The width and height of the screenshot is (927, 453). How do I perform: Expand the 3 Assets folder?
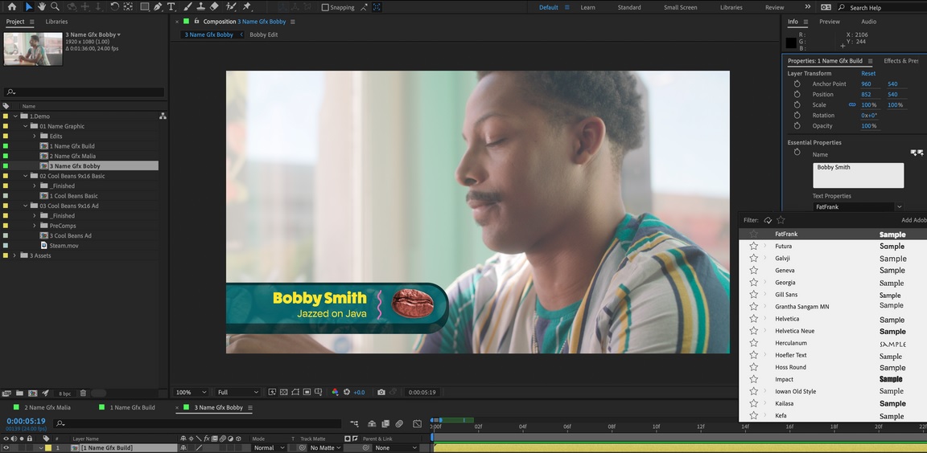[x=14, y=255]
